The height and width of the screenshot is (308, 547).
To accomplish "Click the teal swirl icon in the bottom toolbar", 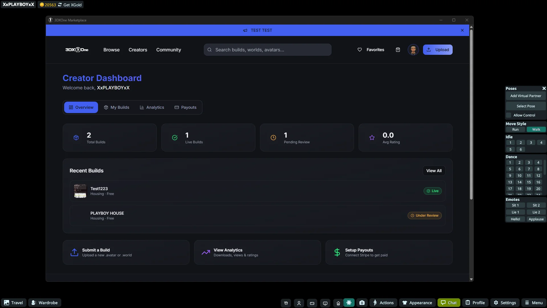I will [x=349, y=303].
